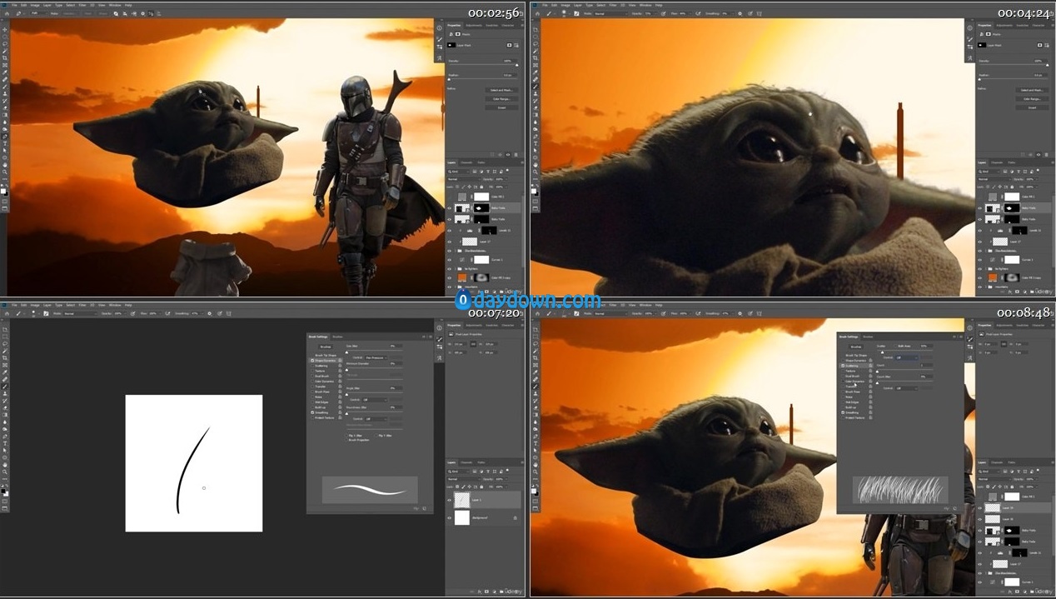
Task: Click the Color Fill 2 copy thumbnail, 00:02:56 frame
Action: [461, 277]
